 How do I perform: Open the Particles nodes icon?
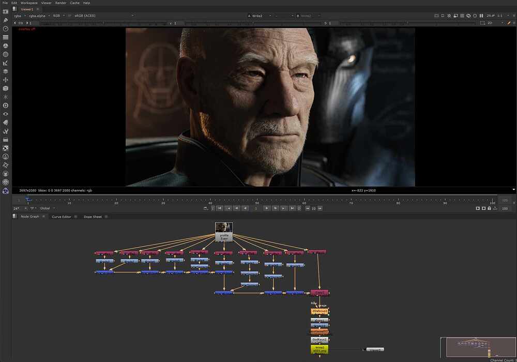coord(6,97)
